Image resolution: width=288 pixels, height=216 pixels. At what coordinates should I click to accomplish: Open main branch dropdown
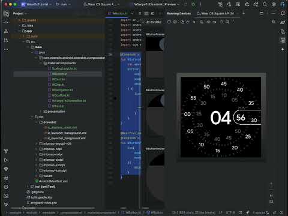click(x=64, y=4)
